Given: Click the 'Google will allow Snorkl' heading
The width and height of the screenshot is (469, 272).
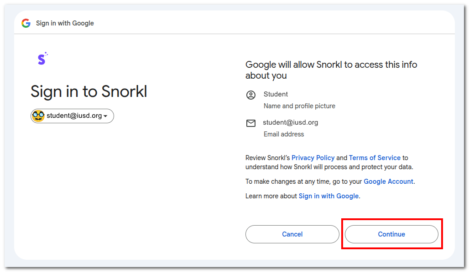Looking at the screenshot, I should 331,70.
